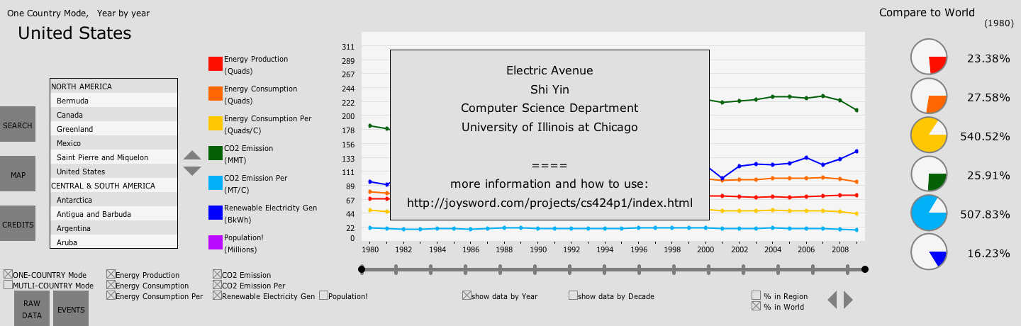This screenshot has width=1021, height=326.
Task: Check show data by Decade
Action: (x=573, y=296)
